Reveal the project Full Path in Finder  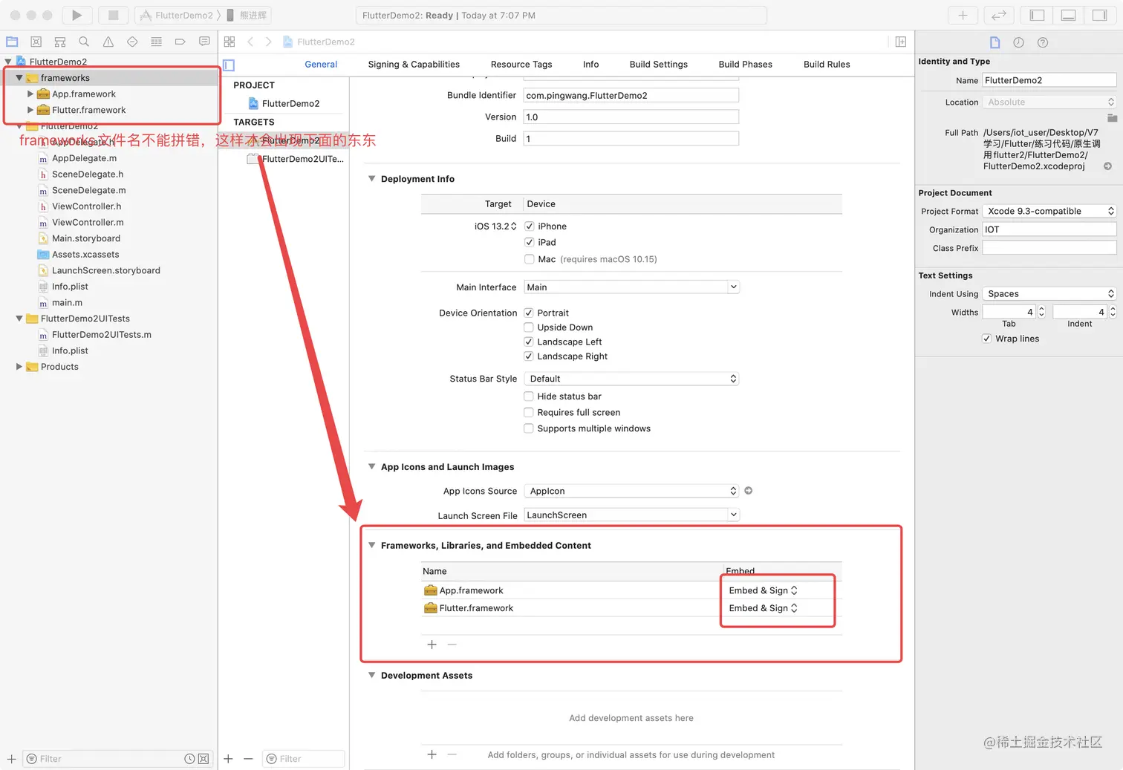[1107, 166]
